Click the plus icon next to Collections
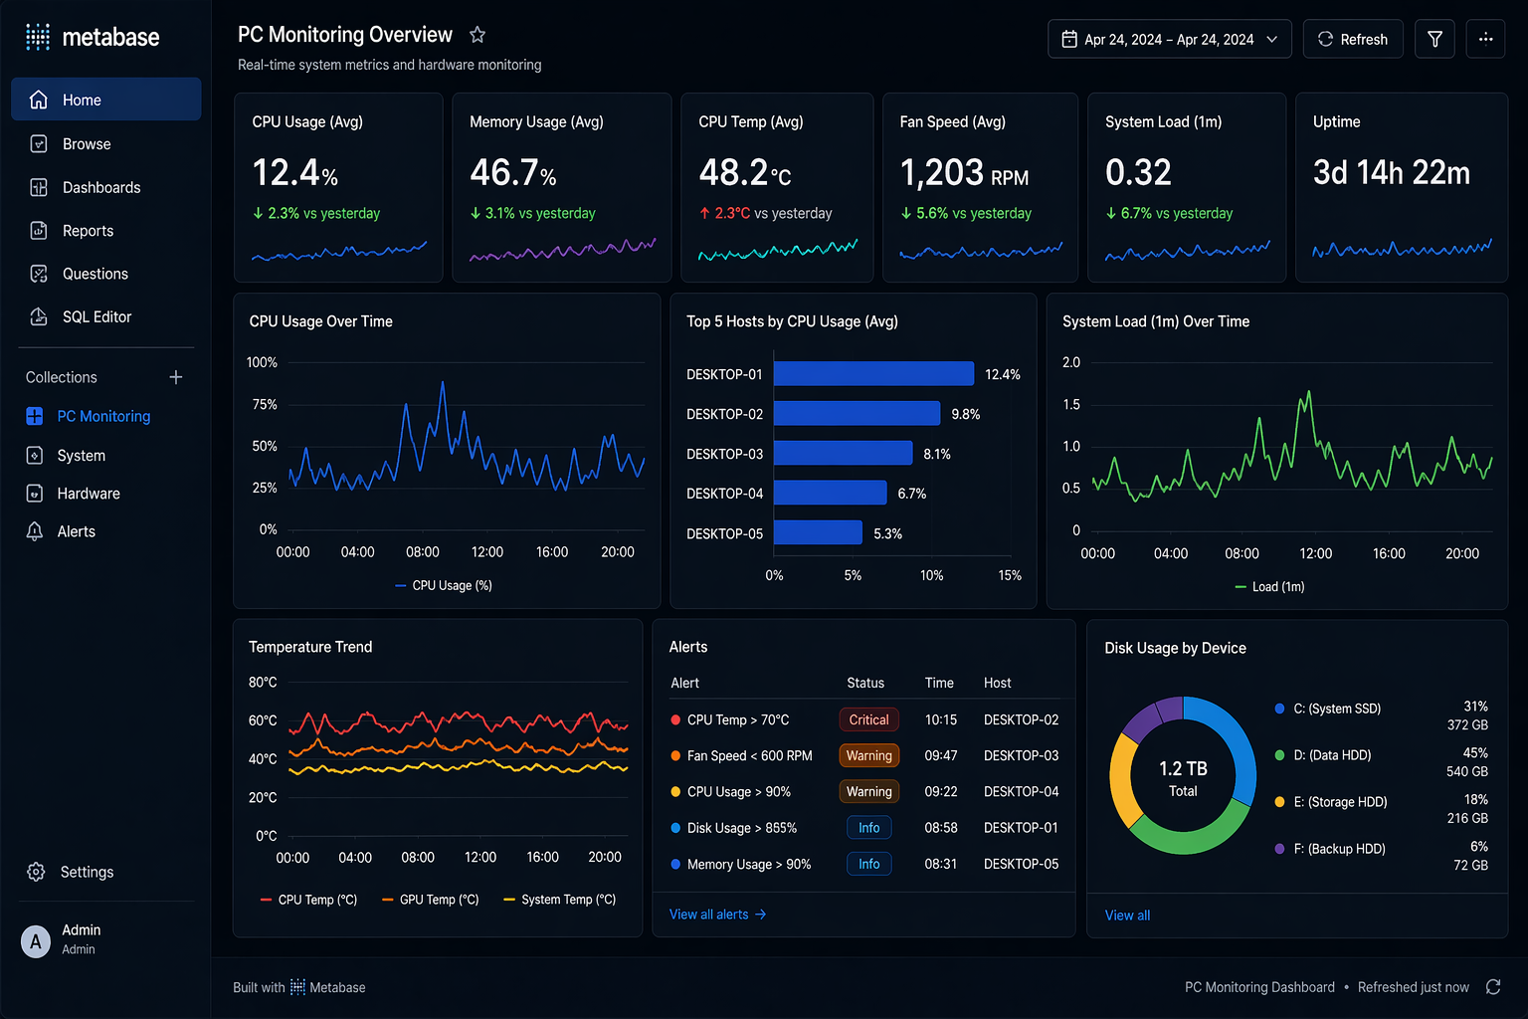The image size is (1528, 1019). tap(176, 377)
